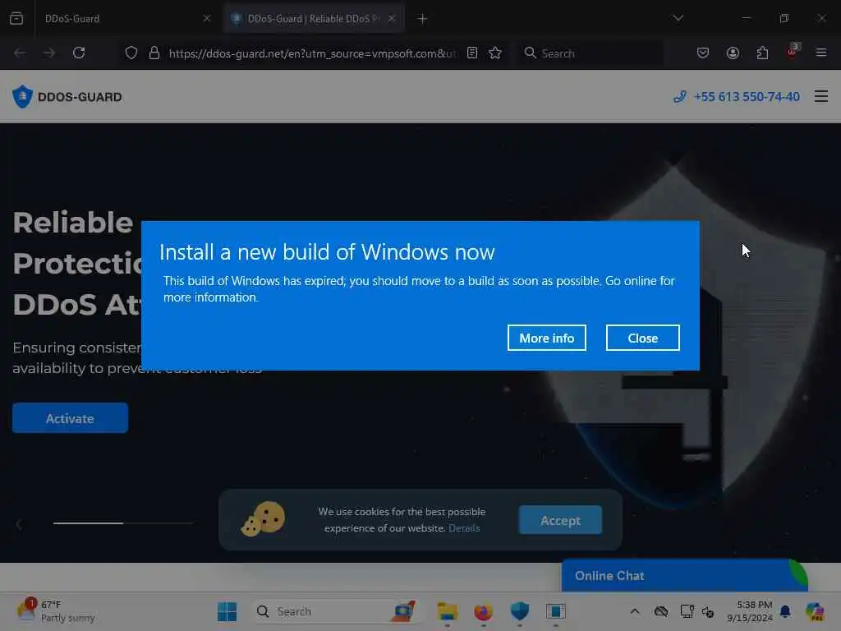Open a new browser tab

423,19
